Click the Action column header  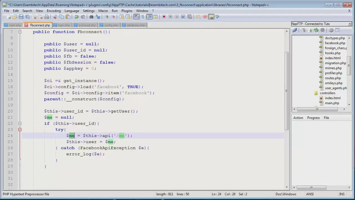[298, 118]
